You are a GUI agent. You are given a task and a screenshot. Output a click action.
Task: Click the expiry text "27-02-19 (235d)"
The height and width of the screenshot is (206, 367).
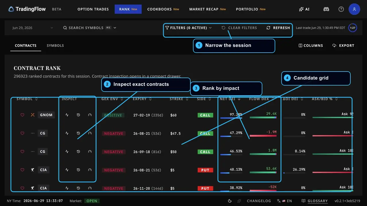point(148,115)
